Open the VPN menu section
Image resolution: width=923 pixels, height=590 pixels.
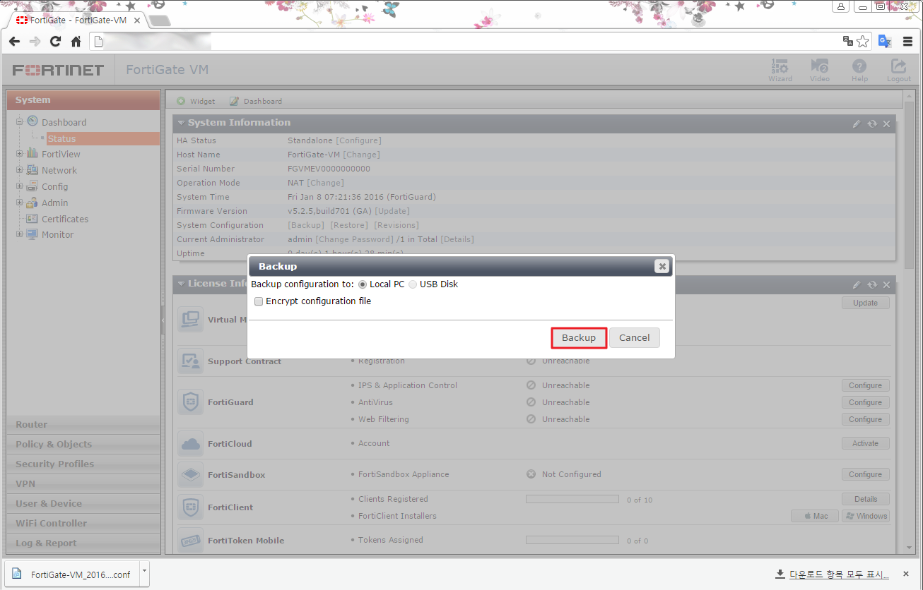[x=83, y=483]
